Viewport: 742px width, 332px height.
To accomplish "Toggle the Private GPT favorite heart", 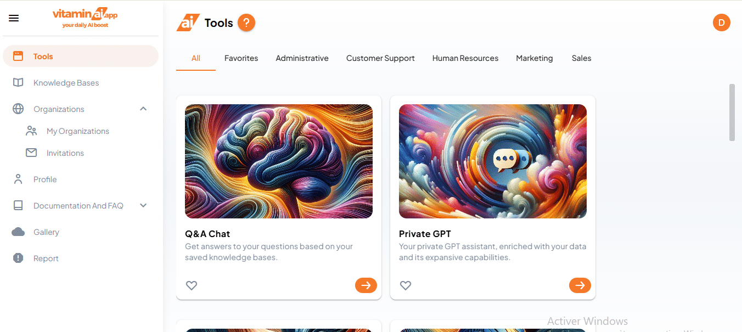I will point(406,285).
